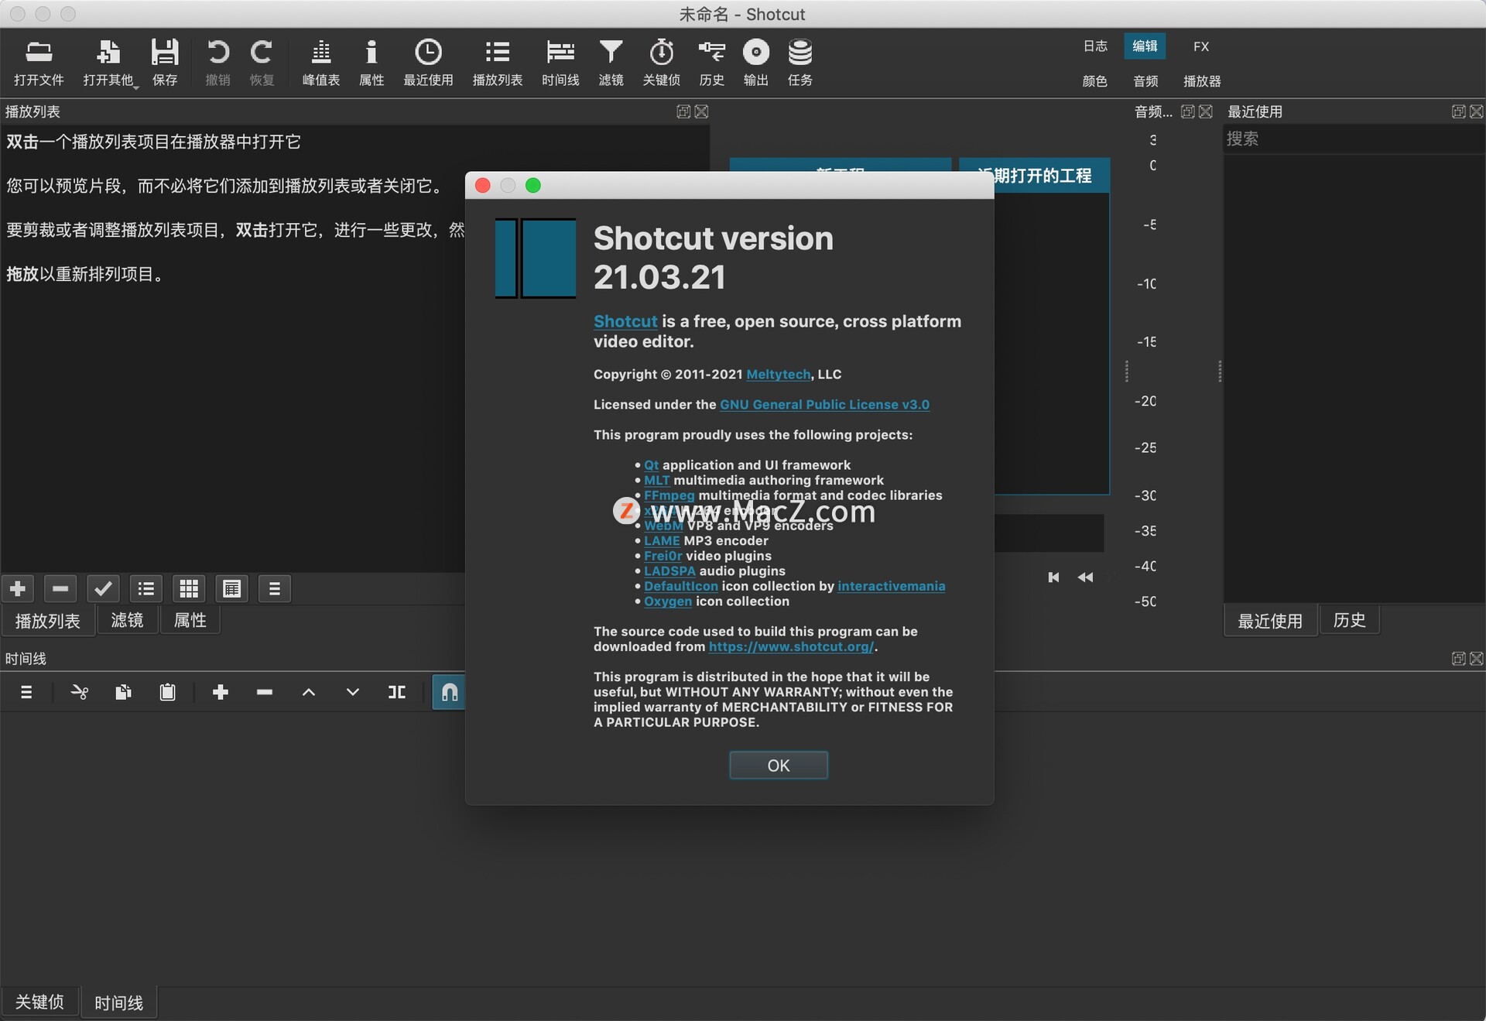This screenshot has height=1021, width=1486.
Task: Click the Undo arrow icon
Action: point(218,62)
